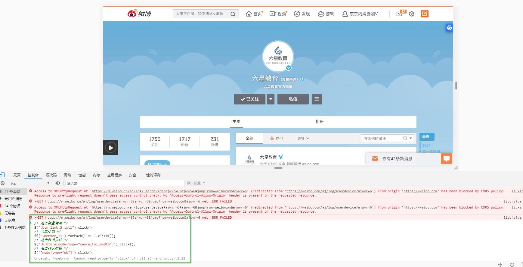Click the 最近 timeline button

[427, 137]
